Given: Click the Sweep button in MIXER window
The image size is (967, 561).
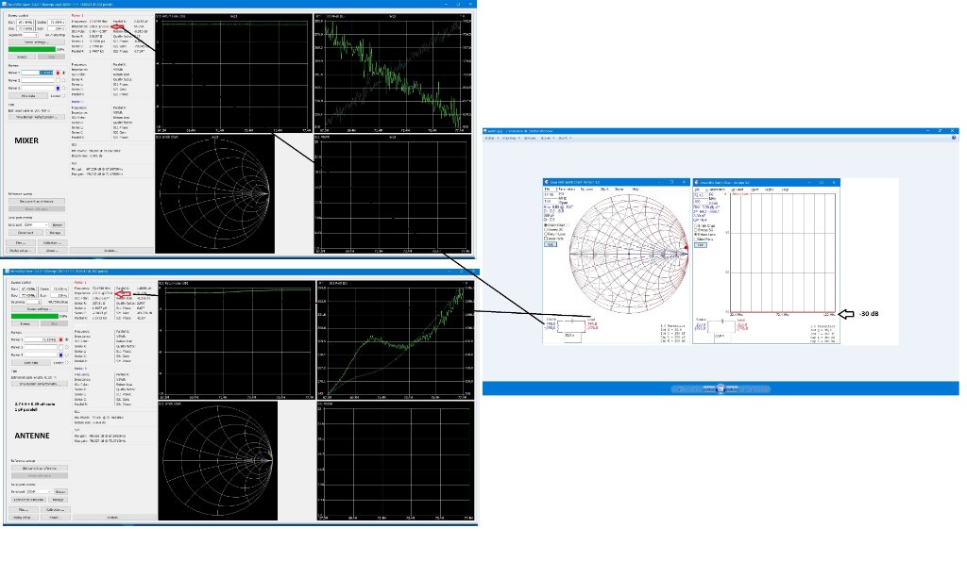Looking at the screenshot, I should tap(23, 57).
